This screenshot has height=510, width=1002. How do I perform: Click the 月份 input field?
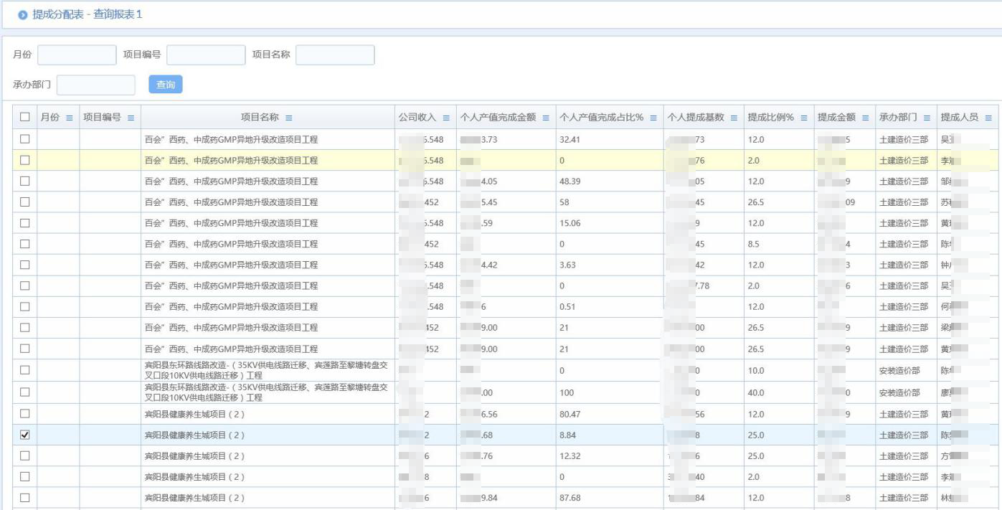click(x=77, y=55)
